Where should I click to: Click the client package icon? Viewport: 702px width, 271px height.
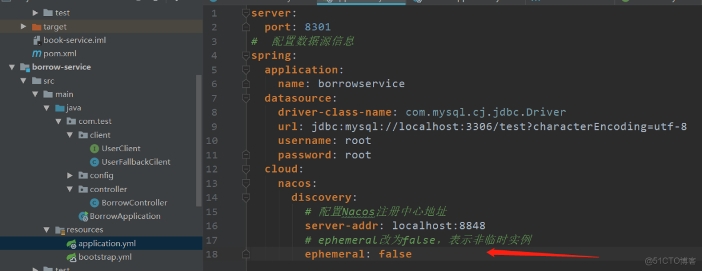[83, 135]
